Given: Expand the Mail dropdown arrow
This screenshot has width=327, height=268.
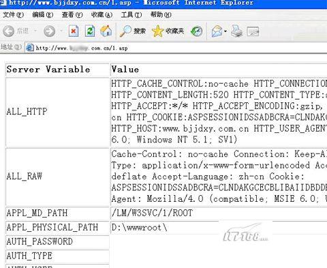Looking at the screenshot, I should pyautogui.click(x=225, y=31).
